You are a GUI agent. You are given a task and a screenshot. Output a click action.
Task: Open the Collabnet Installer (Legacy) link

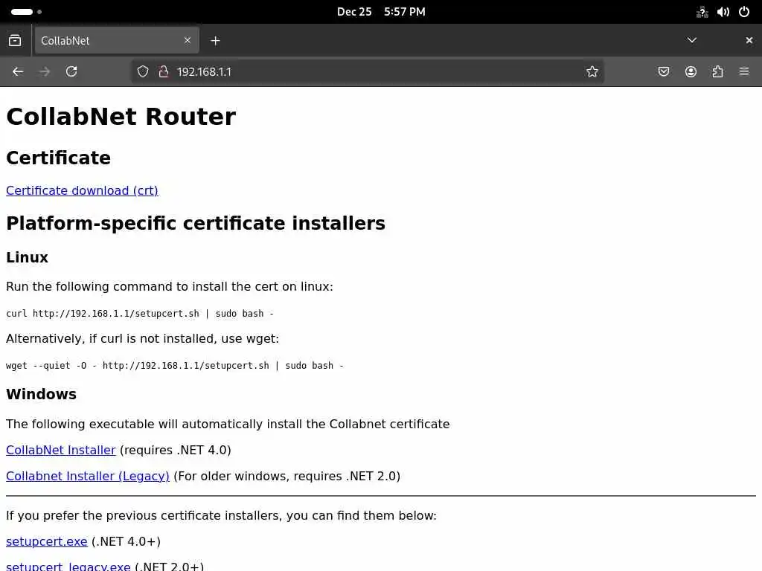tap(88, 476)
